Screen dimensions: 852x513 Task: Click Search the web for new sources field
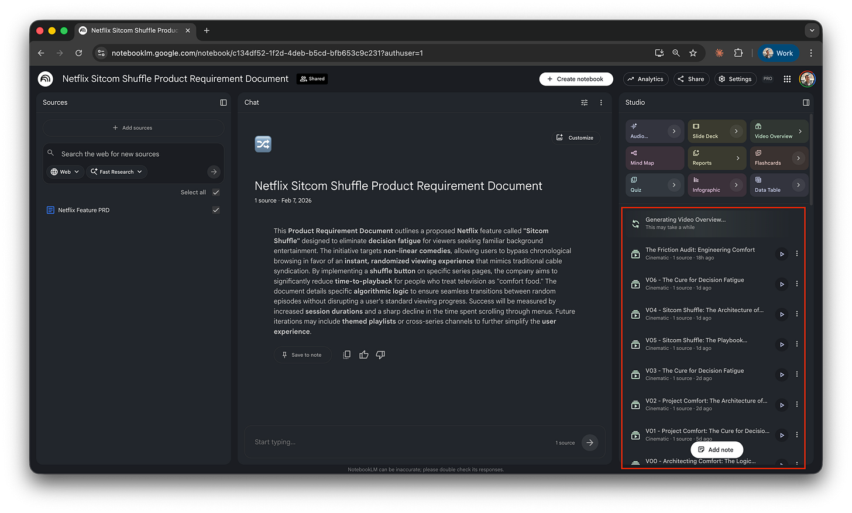[133, 154]
